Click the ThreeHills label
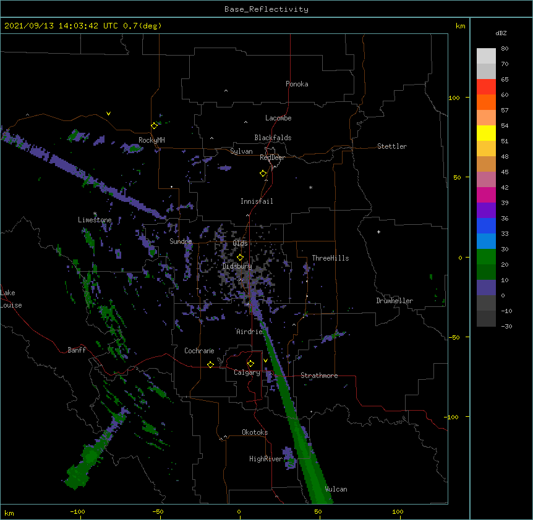This screenshot has width=533, height=520. (x=330, y=258)
